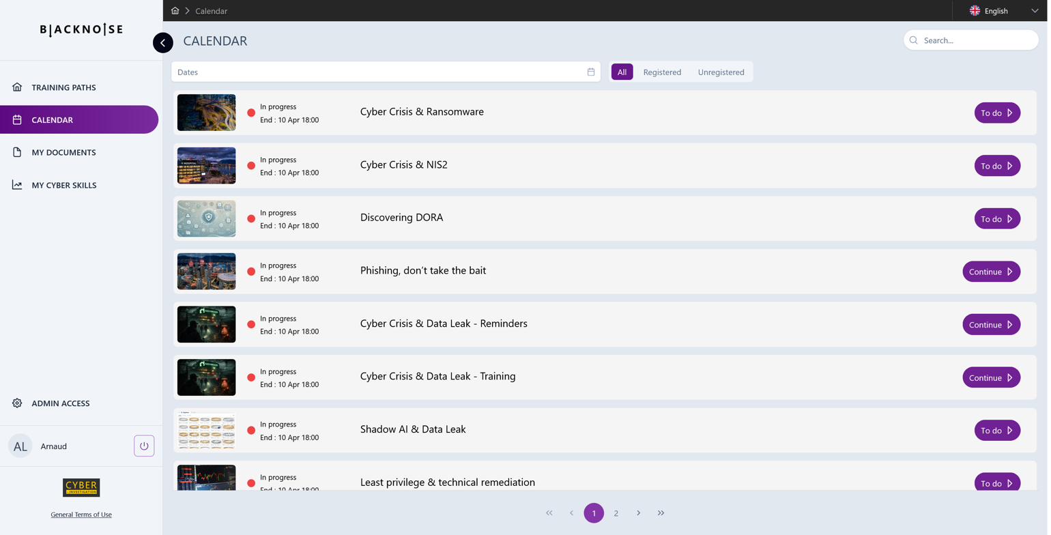Open the Dates picker field
Image resolution: width=1051 pixels, height=535 pixels.
click(386, 72)
